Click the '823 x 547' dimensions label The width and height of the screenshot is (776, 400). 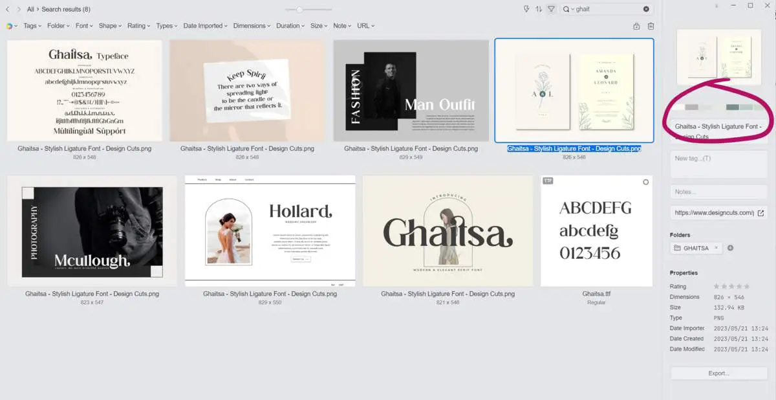coord(92,302)
